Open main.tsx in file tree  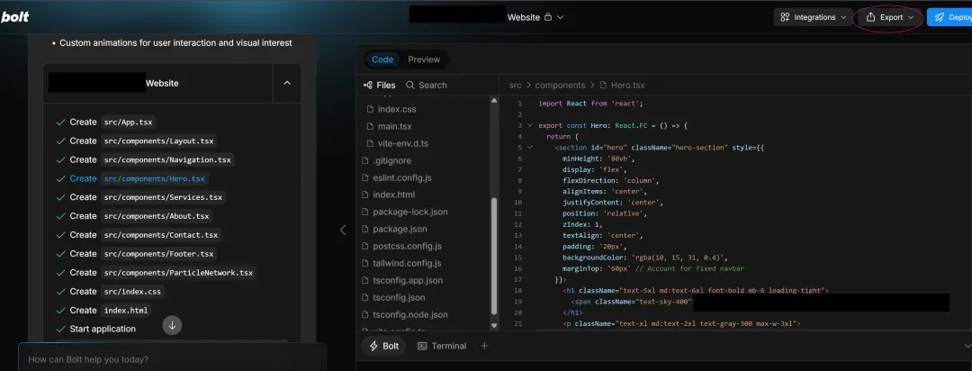[x=394, y=126]
